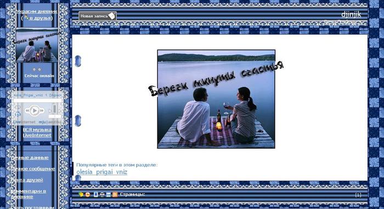This screenshot has height=209, width=384.
Task: Click the sidebar avatar picture
Action: [x=37, y=45]
